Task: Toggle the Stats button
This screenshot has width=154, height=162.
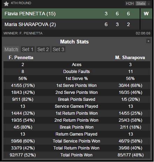Action: 141,3
